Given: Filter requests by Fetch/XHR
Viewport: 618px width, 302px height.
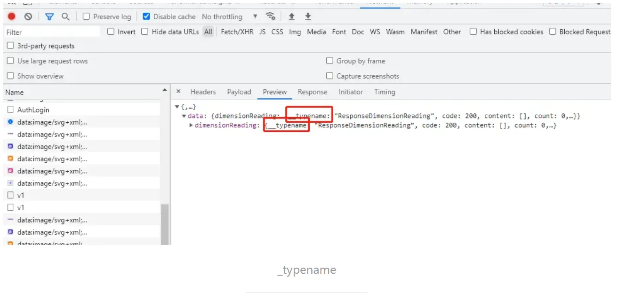Looking at the screenshot, I should [237, 32].
